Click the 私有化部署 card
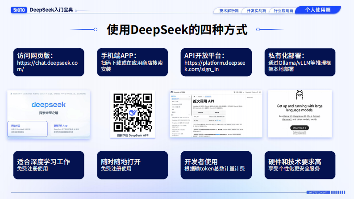354x199 pixels. [300, 62]
